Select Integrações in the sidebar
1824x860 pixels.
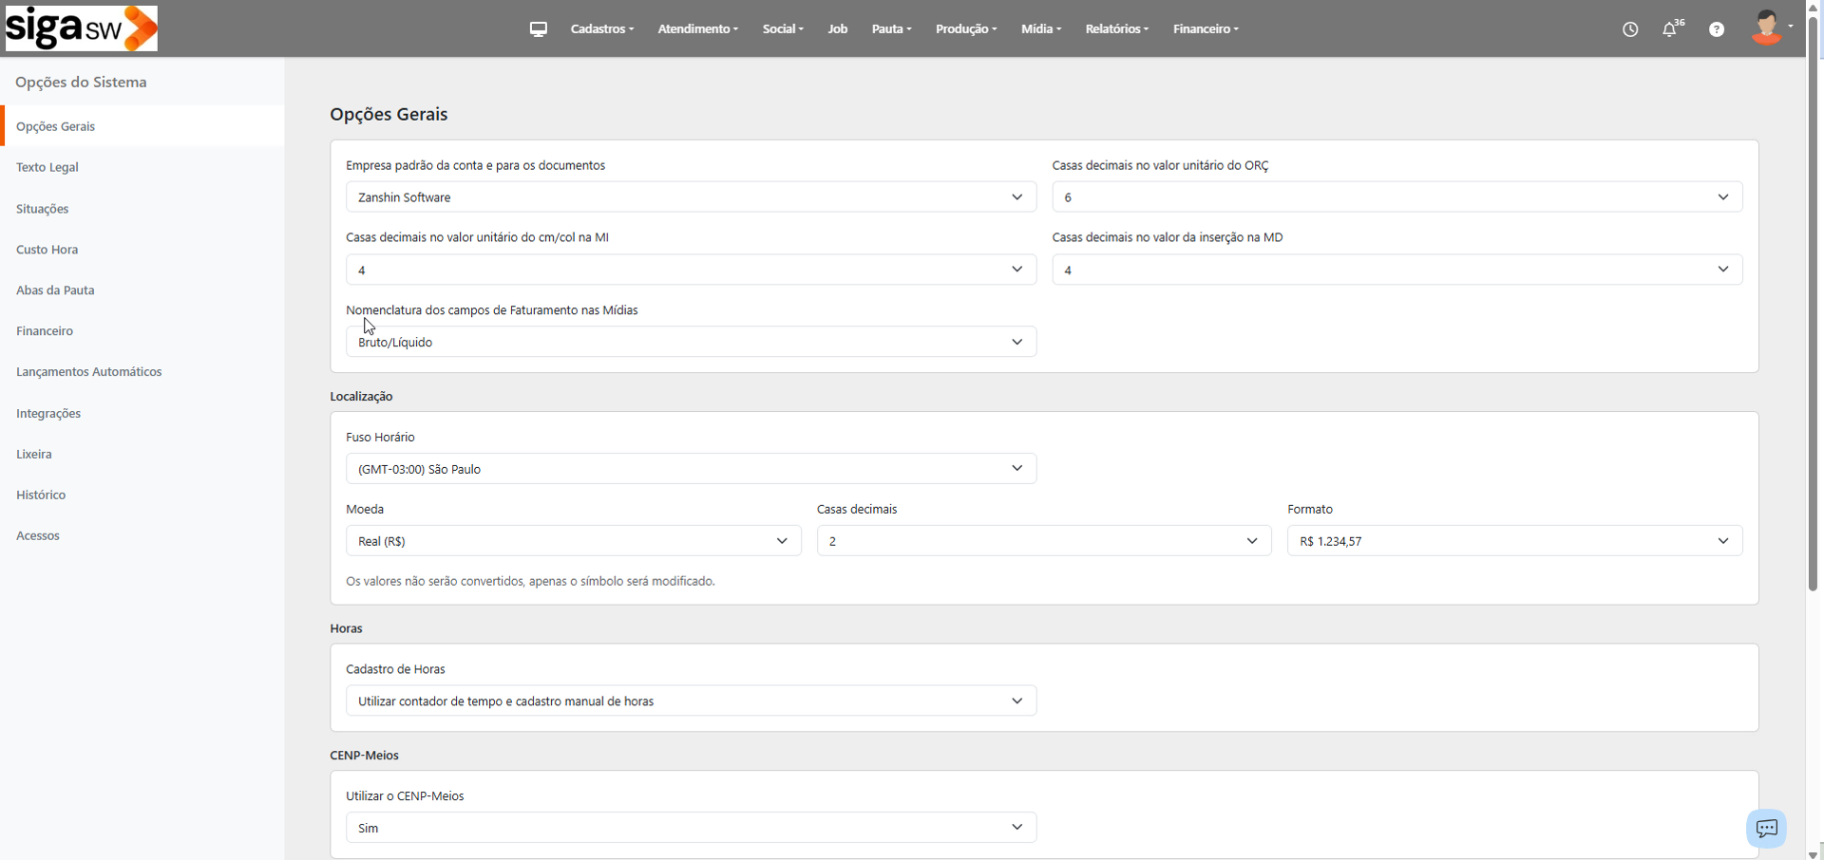click(x=48, y=414)
